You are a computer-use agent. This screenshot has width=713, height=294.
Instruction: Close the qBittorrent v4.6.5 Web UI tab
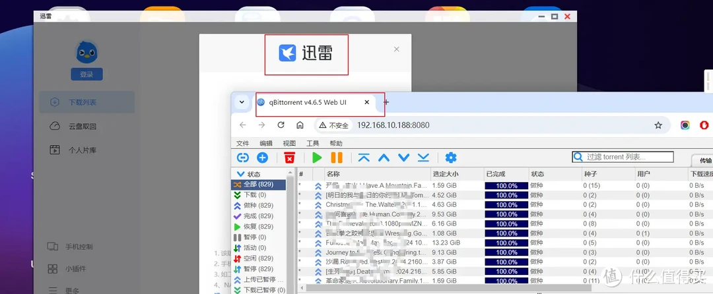[367, 102]
